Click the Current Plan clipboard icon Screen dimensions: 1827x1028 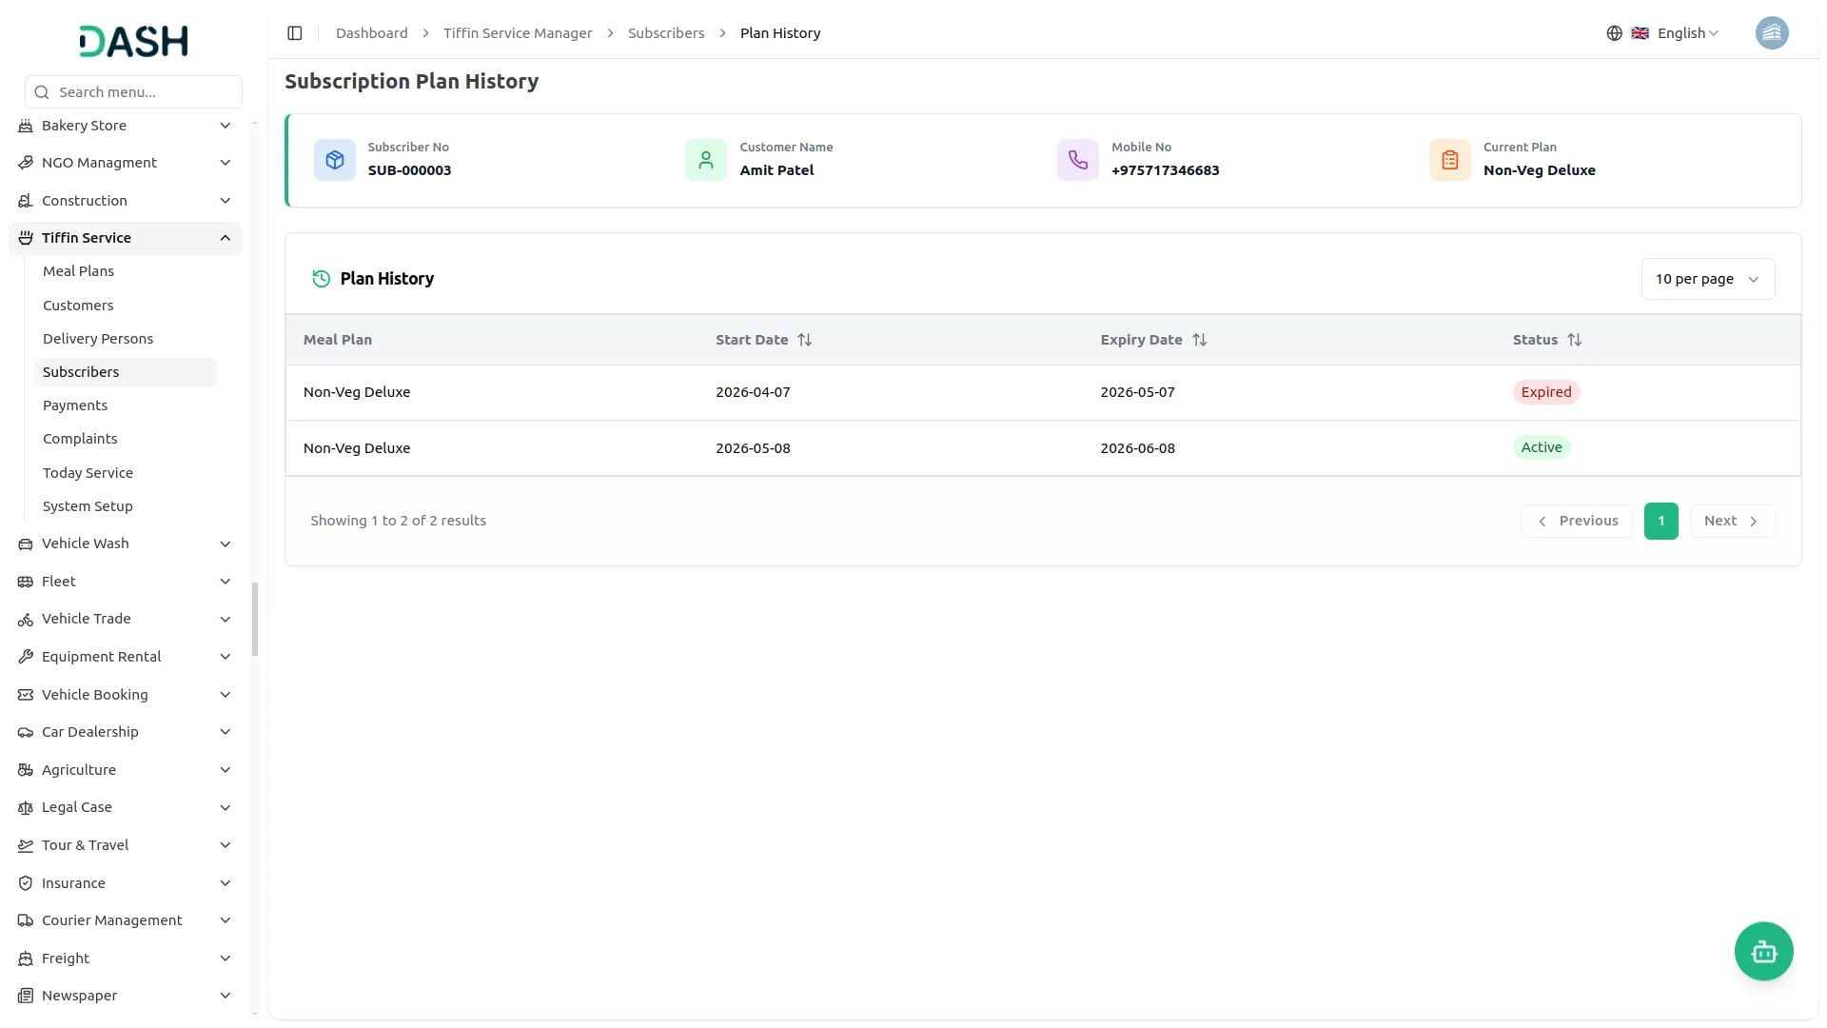click(x=1449, y=160)
